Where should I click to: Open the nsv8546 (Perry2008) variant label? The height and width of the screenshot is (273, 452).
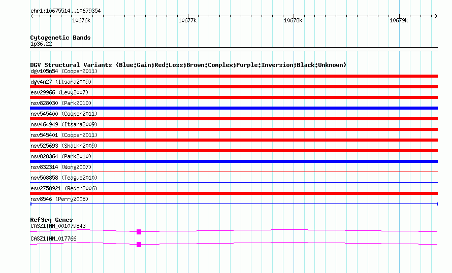coord(59,199)
